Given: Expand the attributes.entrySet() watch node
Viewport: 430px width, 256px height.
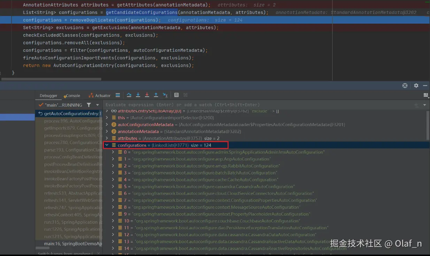Looking at the screenshot, I should tap(107, 111).
